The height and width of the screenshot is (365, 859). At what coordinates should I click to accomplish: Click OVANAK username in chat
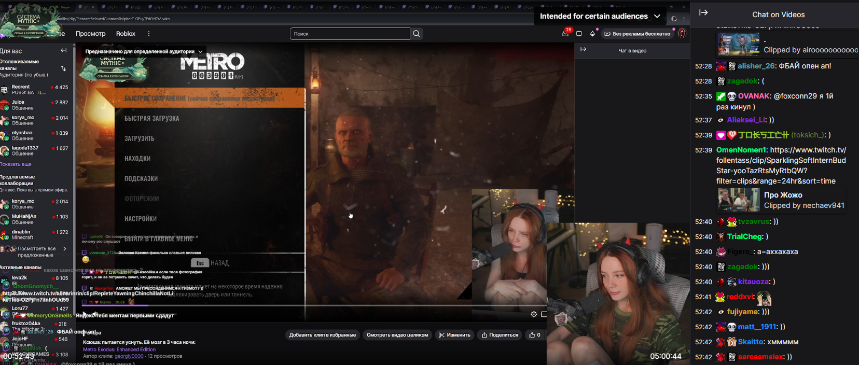[754, 96]
